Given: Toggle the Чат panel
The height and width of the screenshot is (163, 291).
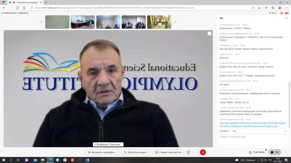Looking at the screenshot, I should [275, 152].
